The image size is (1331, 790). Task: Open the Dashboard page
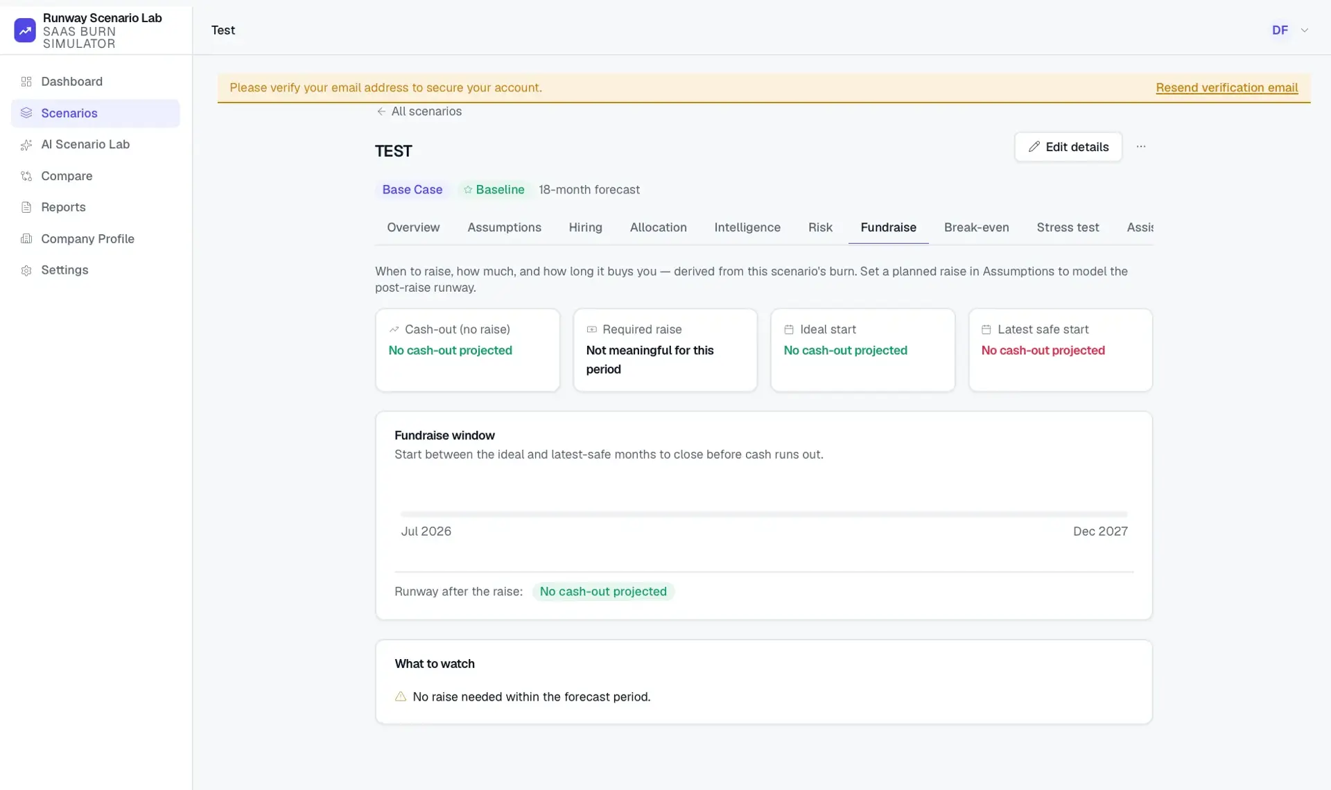tap(96, 82)
